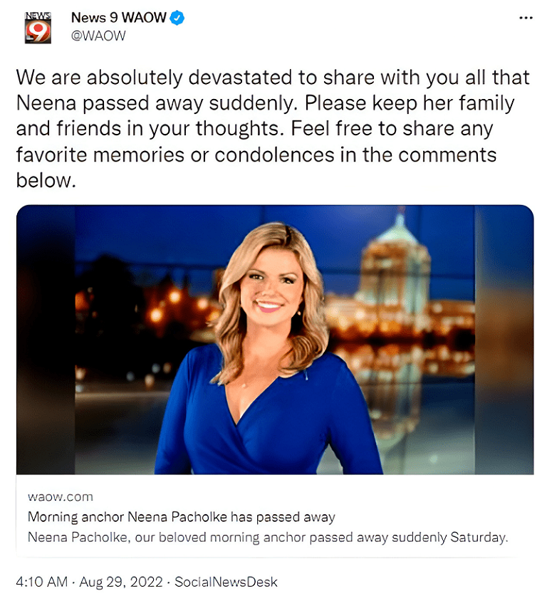This screenshot has height=601, width=547.
Task: Click the waow.com domain label
Action: pos(60,497)
